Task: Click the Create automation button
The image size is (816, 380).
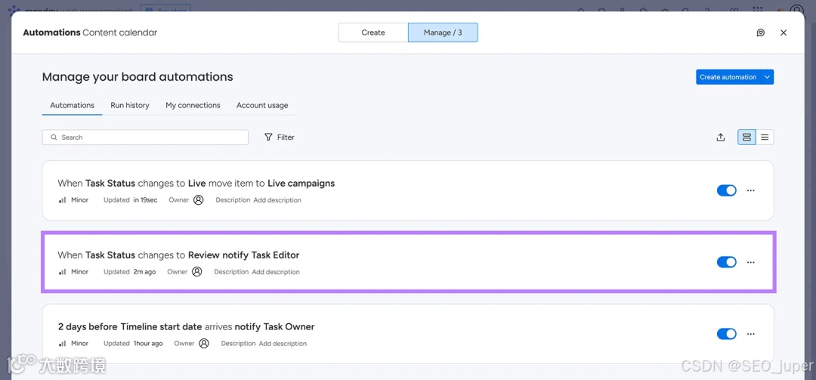Action: [728, 77]
